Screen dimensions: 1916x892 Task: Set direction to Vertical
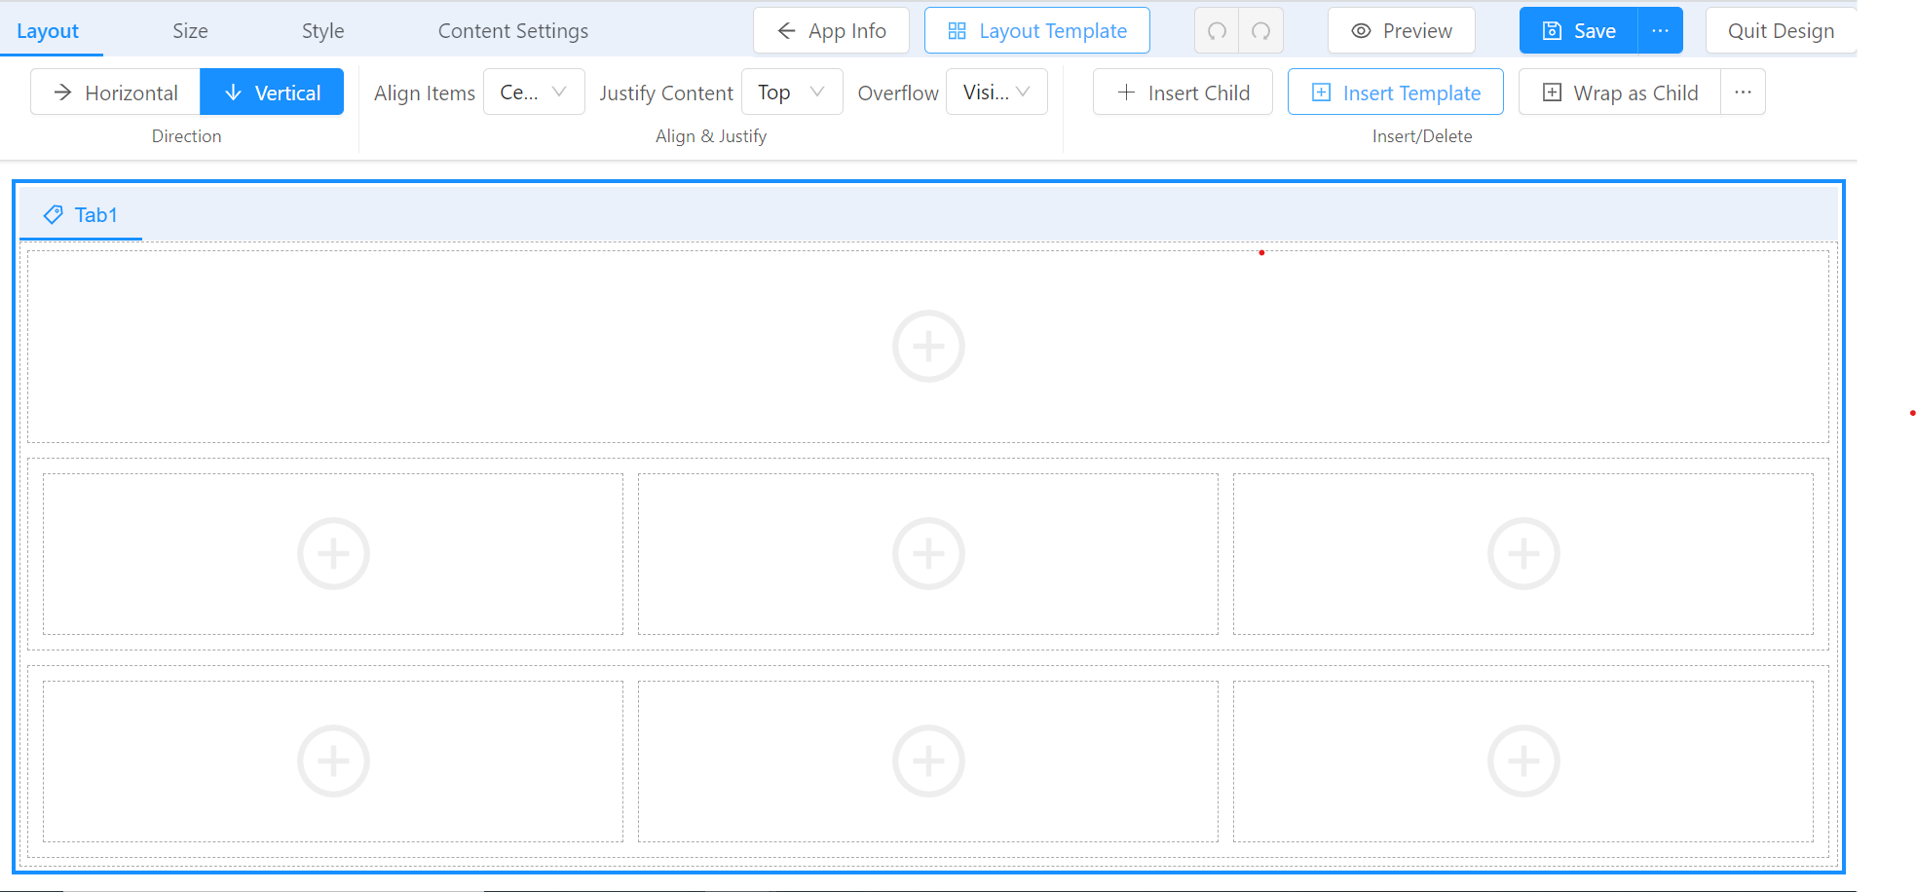click(272, 93)
